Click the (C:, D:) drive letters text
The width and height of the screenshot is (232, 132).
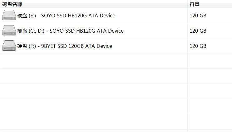[37, 31]
